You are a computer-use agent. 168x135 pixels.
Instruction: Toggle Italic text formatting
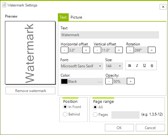(x=137, y=65)
